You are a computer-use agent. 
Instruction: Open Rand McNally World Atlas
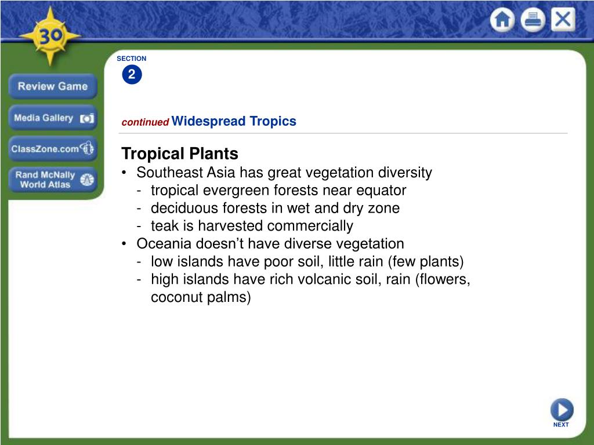tap(53, 180)
